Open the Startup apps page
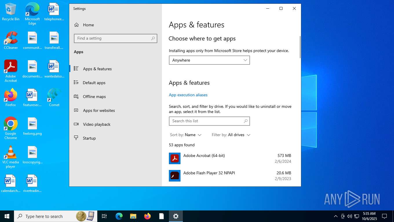 tap(115, 138)
